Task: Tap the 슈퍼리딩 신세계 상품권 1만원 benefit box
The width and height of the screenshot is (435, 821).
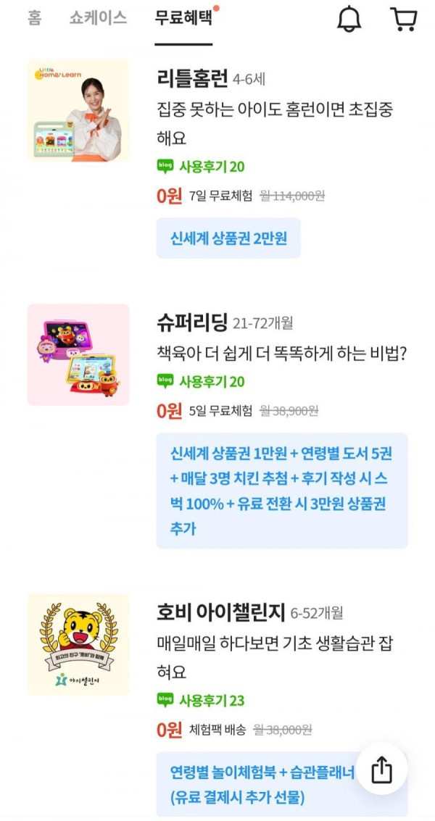Action: (282, 491)
